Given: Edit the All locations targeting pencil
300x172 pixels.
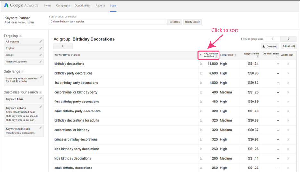Looking at the screenshot, I should click(41, 41).
